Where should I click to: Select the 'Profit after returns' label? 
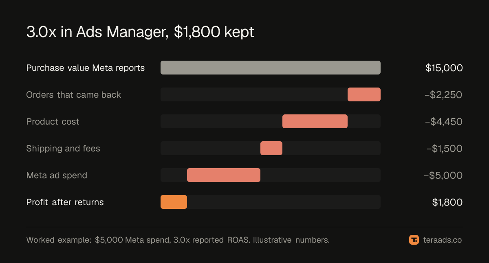click(x=65, y=202)
